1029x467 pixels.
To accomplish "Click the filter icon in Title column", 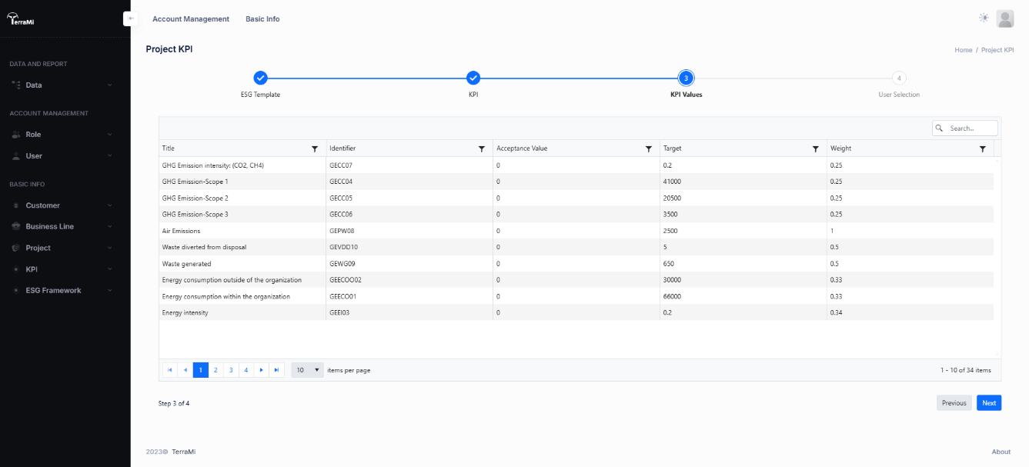I will point(314,148).
